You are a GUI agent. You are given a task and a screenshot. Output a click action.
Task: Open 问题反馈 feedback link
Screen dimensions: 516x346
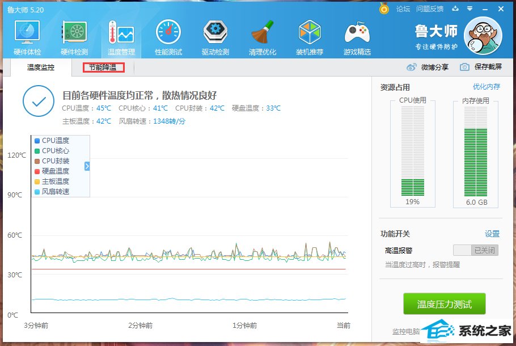pos(430,9)
